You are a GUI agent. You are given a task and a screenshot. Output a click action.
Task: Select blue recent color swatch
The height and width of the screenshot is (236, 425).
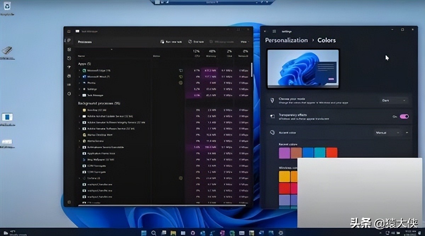(x=308, y=153)
